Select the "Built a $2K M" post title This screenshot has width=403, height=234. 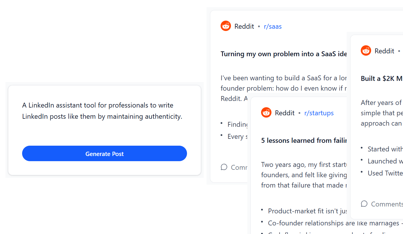pos(382,79)
